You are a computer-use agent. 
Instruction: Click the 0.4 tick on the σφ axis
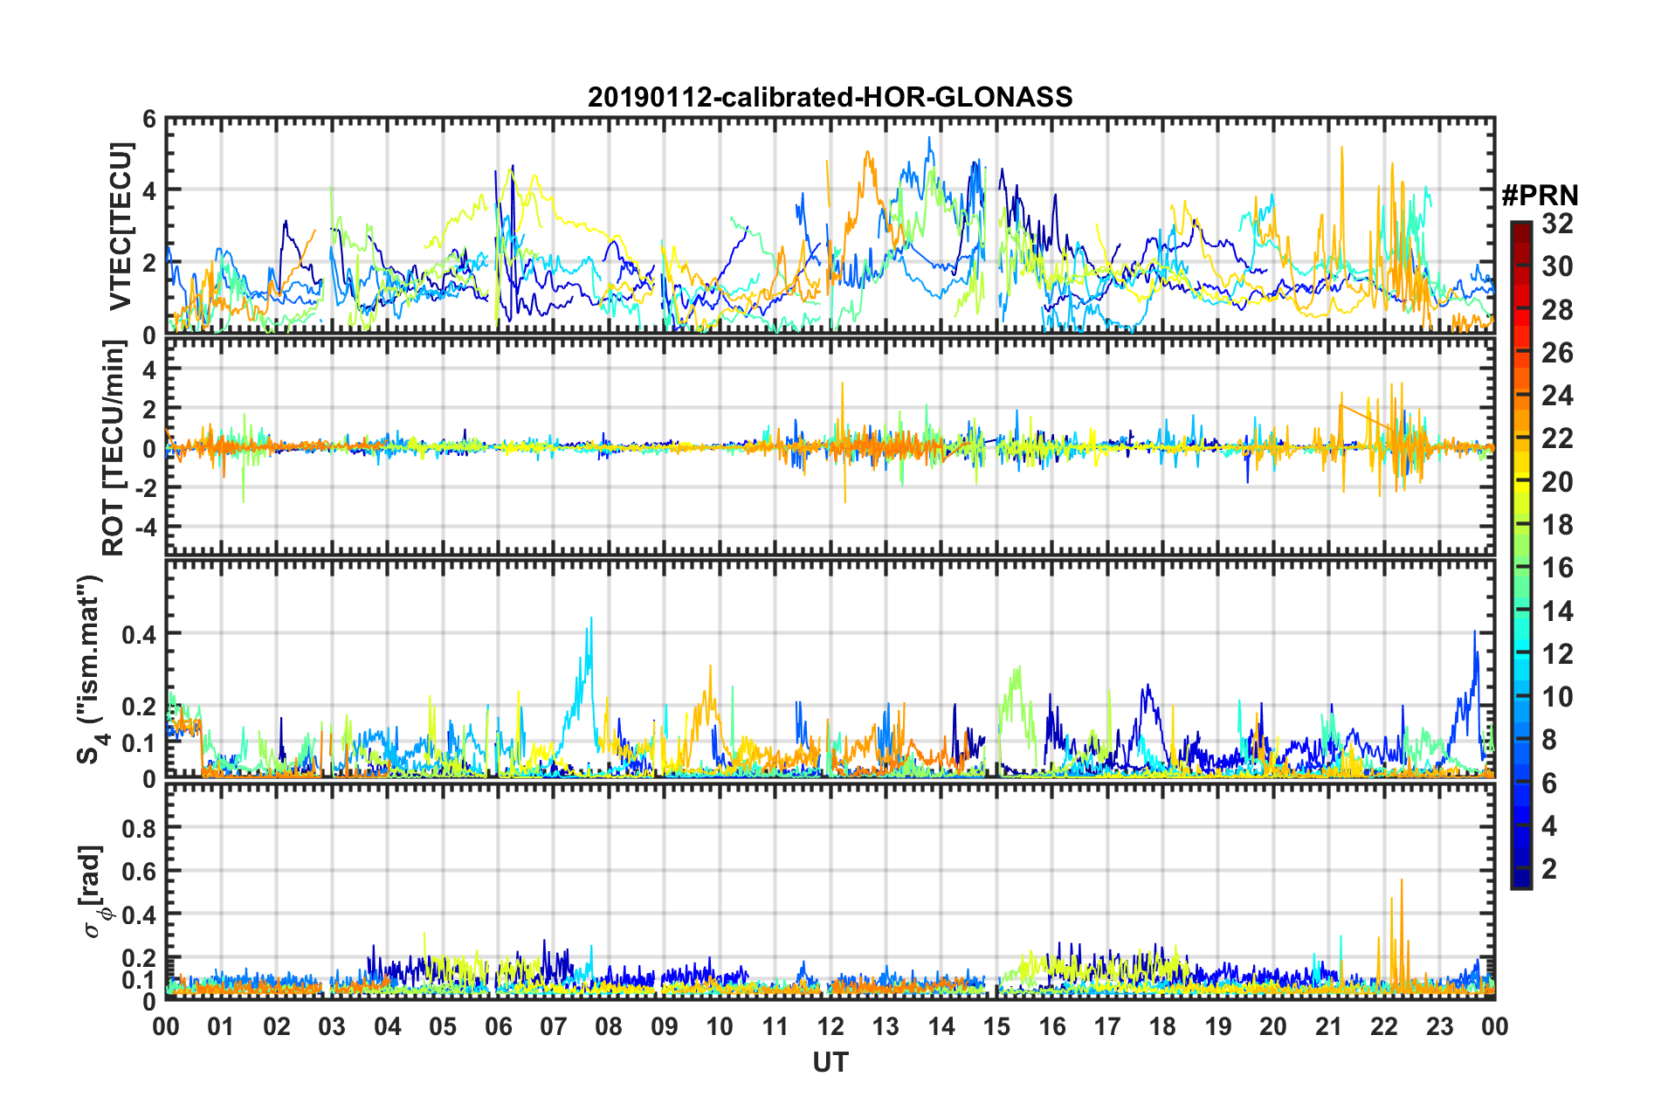pyautogui.click(x=140, y=915)
